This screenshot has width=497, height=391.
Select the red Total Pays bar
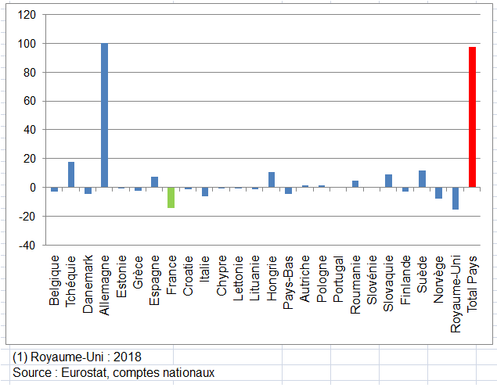[472, 117]
